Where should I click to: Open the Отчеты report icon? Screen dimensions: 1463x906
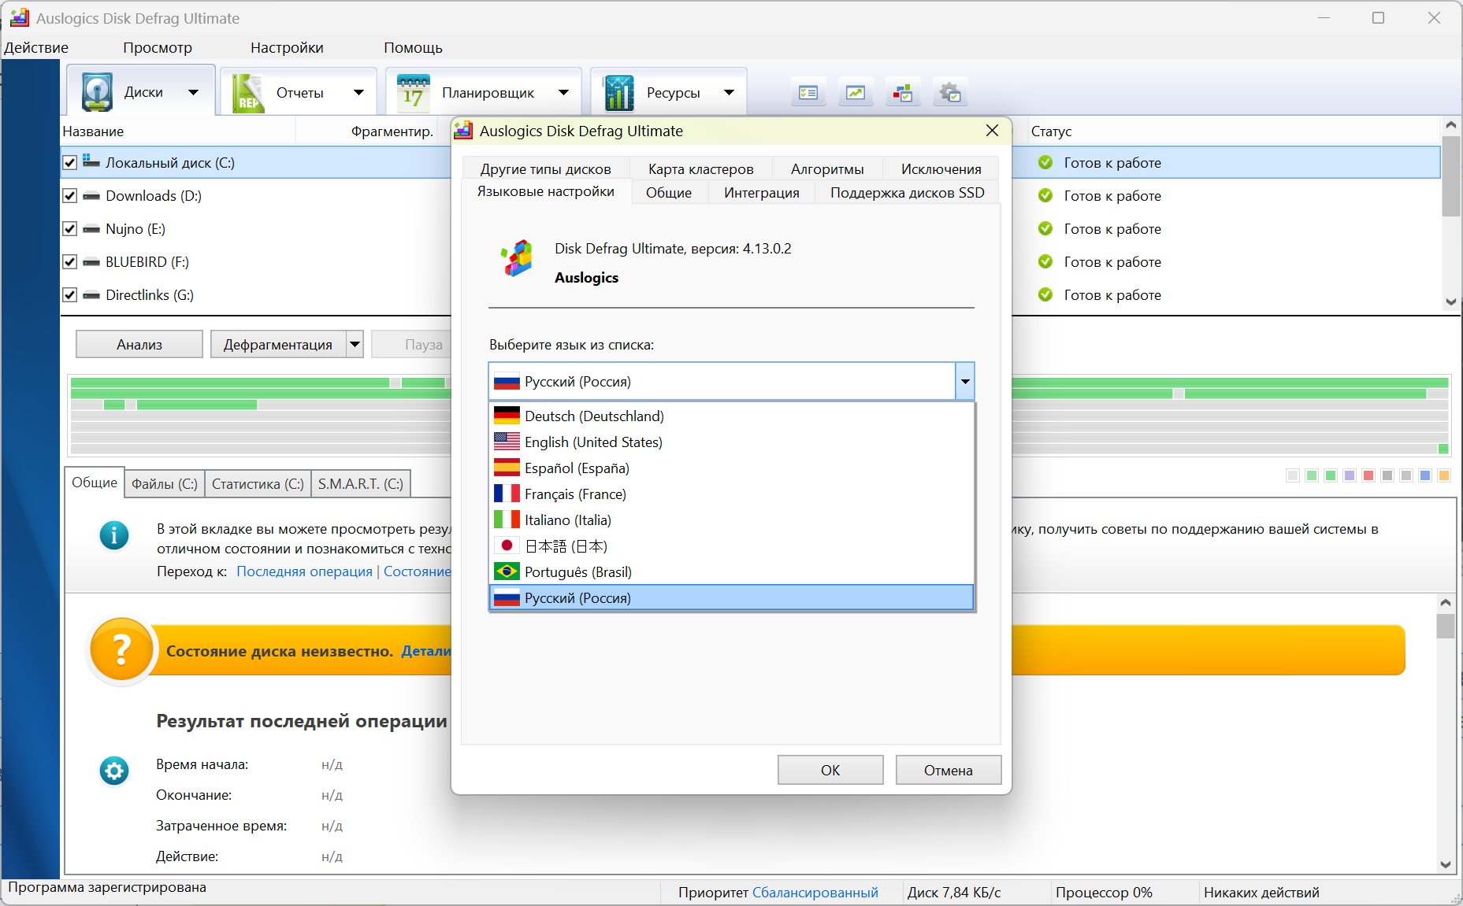[x=248, y=93]
